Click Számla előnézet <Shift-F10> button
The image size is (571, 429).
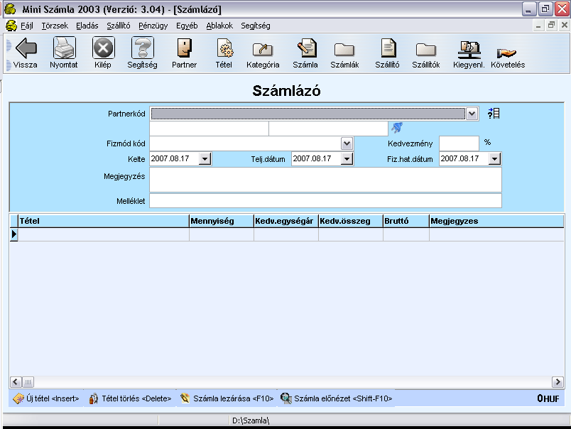pos(337,398)
